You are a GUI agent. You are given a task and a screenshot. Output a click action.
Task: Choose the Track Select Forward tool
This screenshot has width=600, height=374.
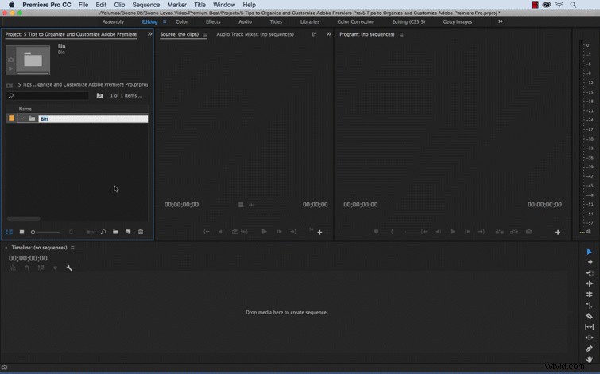590,262
